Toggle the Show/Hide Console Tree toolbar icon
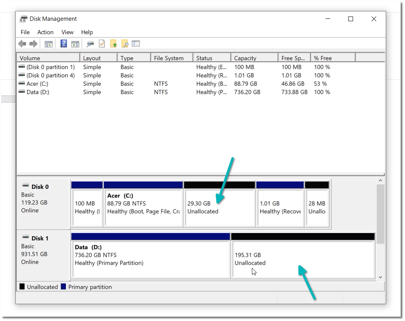The image size is (405, 321). [x=48, y=43]
